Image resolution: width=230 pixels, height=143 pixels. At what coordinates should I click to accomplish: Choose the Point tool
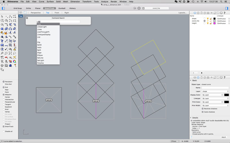(6, 17)
